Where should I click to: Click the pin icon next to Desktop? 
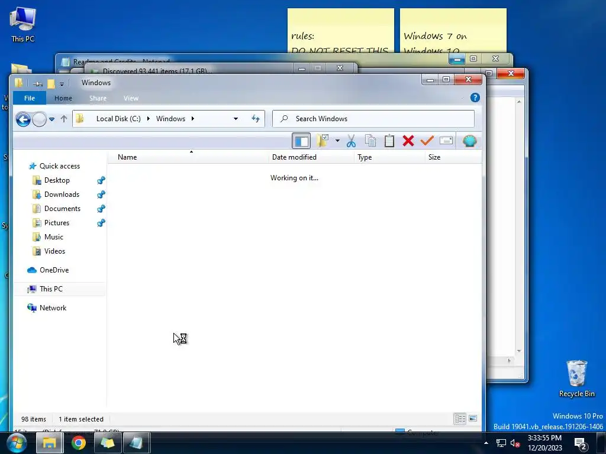pyautogui.click(x=101, y=180)
